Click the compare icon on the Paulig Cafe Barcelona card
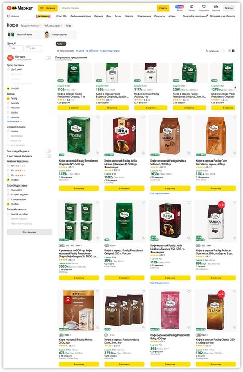The width and height of the screenshot is (243, 372). pos(235,153)
